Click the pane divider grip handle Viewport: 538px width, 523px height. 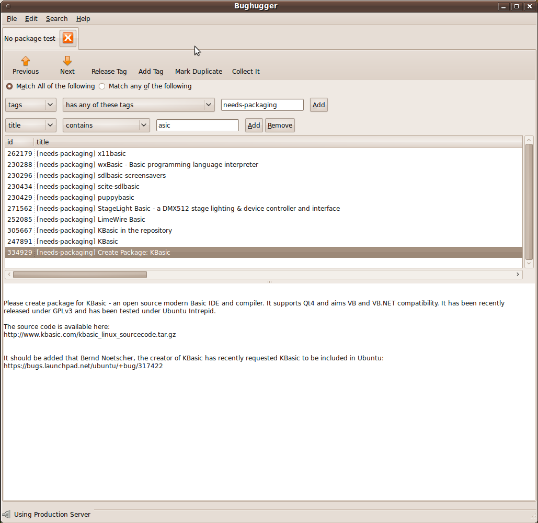point(269,282)
